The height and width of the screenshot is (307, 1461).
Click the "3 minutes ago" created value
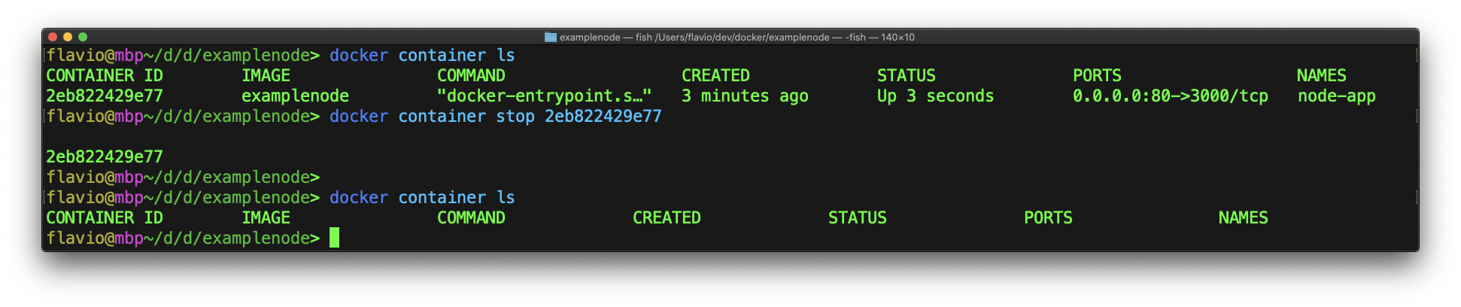coord(745,96)
